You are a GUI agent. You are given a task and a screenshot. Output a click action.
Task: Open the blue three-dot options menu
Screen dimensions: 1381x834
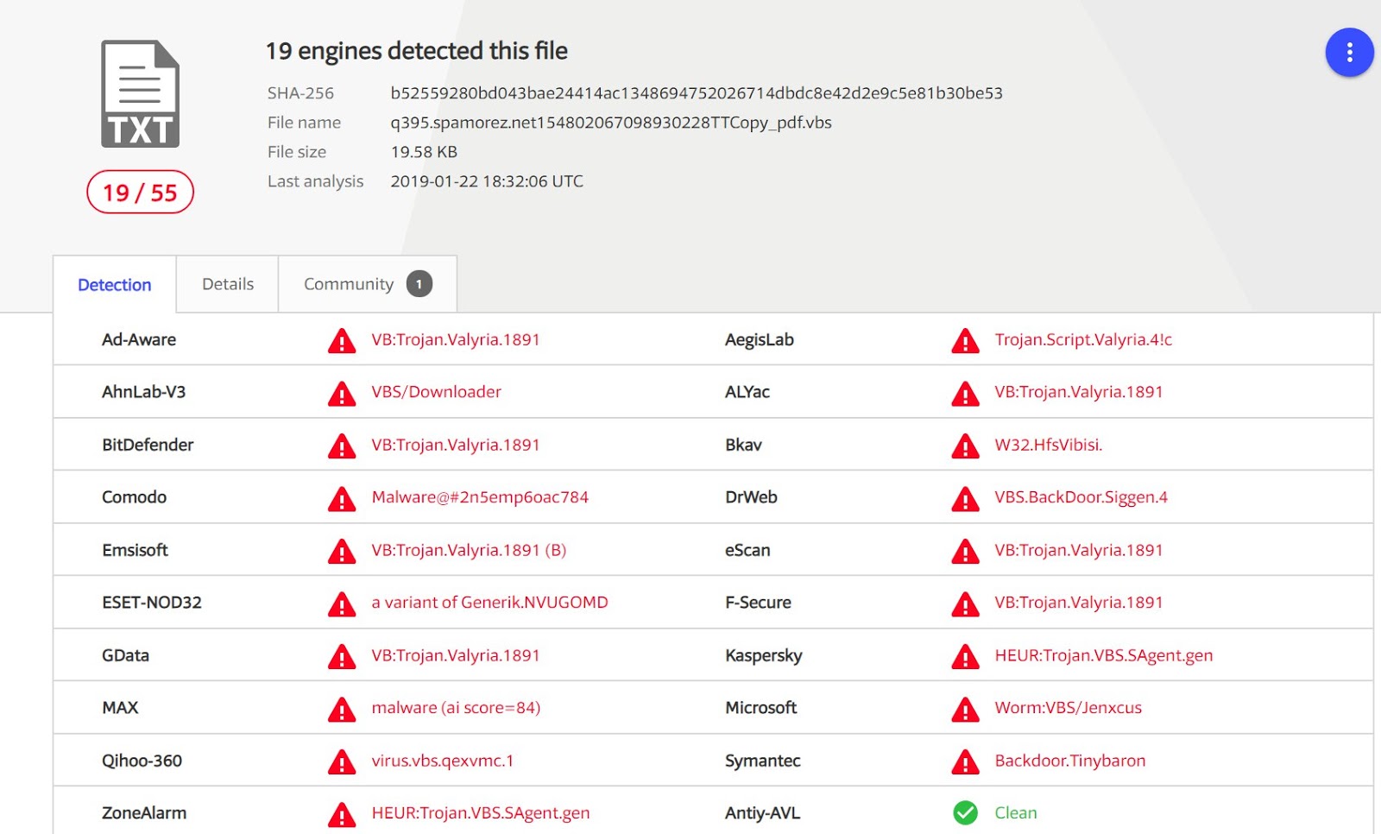tap(1349, 53)
